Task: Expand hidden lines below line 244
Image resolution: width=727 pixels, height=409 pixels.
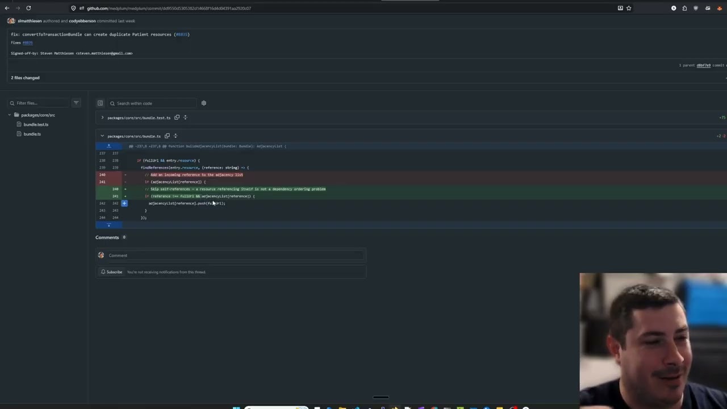Action: tap(108, 225)
